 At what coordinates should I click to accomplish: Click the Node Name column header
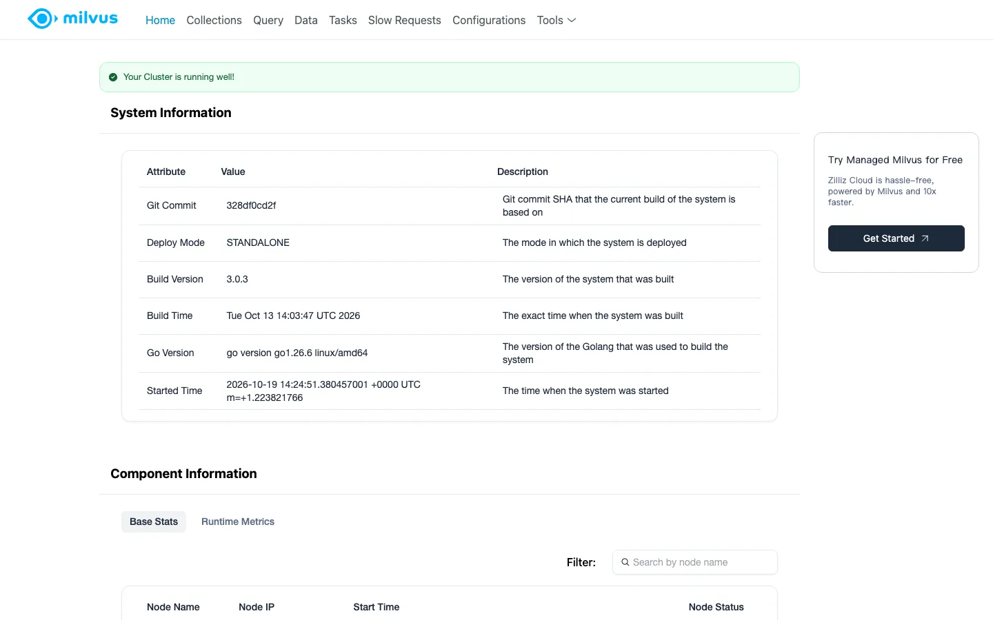pos(173,607)
